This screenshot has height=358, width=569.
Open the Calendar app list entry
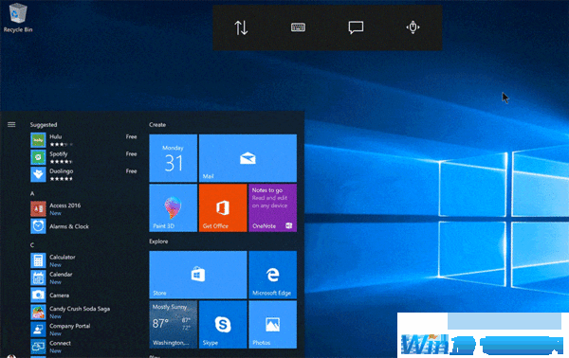83,277
